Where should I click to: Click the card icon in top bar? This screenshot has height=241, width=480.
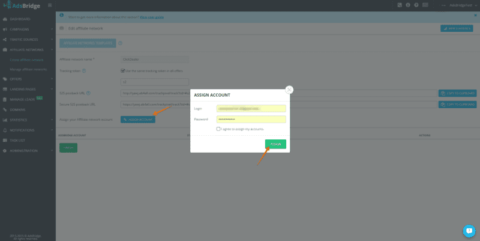(425, 5)
